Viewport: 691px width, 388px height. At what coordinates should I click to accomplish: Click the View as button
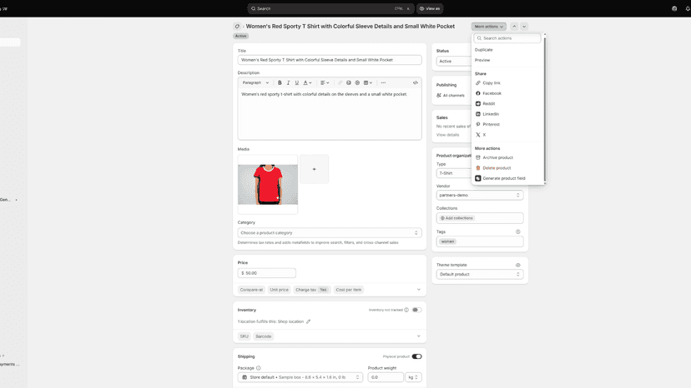430,8
